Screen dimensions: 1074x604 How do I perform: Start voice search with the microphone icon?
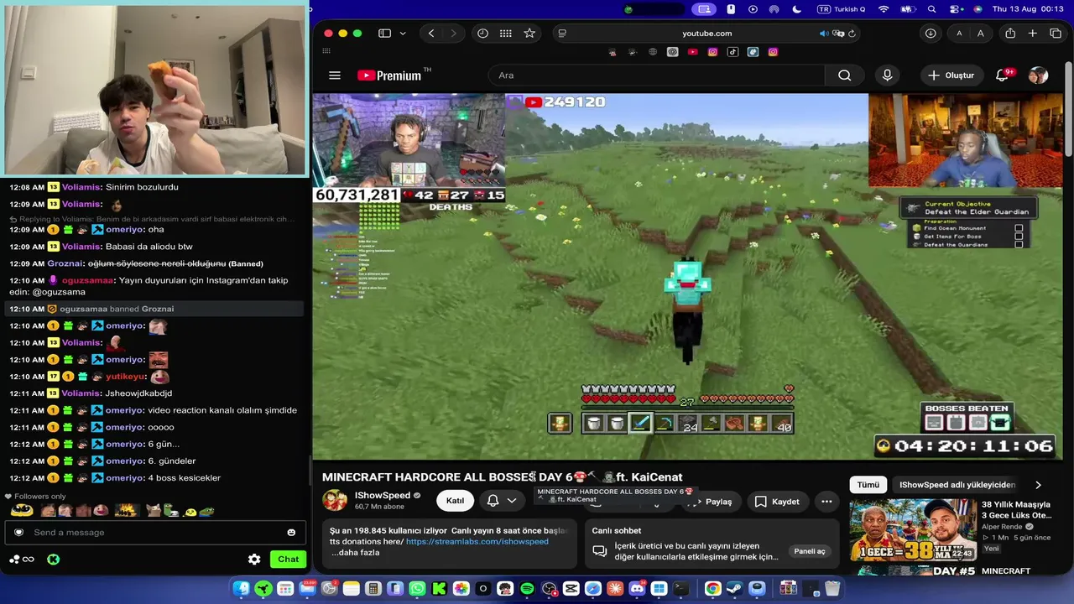[888, 75]
